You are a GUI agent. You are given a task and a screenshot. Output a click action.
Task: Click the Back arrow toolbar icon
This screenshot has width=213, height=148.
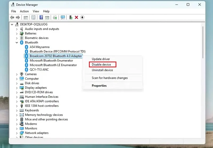(x=12, y=17)
